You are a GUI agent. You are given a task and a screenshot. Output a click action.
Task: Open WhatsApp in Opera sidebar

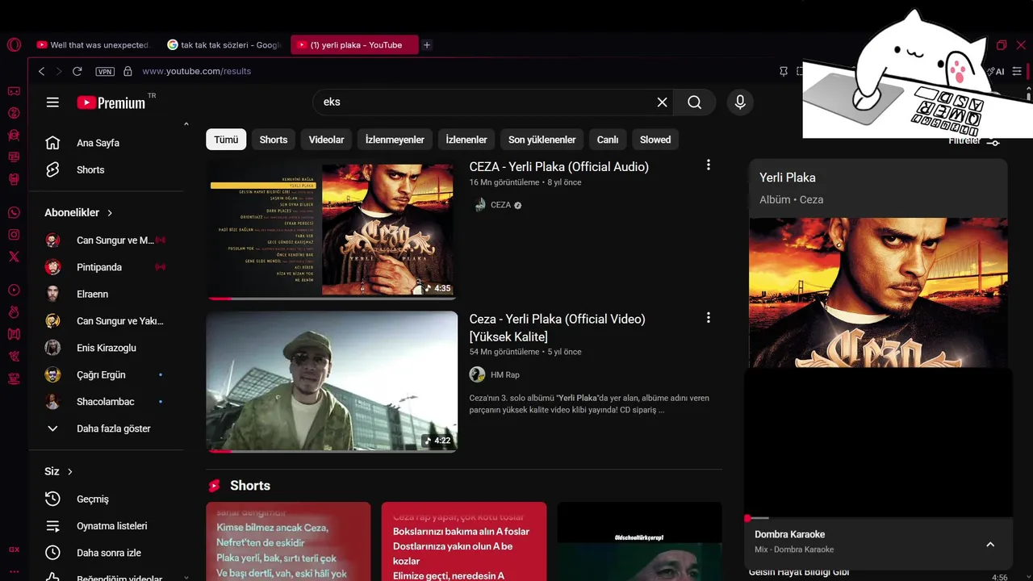click(14, 212)
